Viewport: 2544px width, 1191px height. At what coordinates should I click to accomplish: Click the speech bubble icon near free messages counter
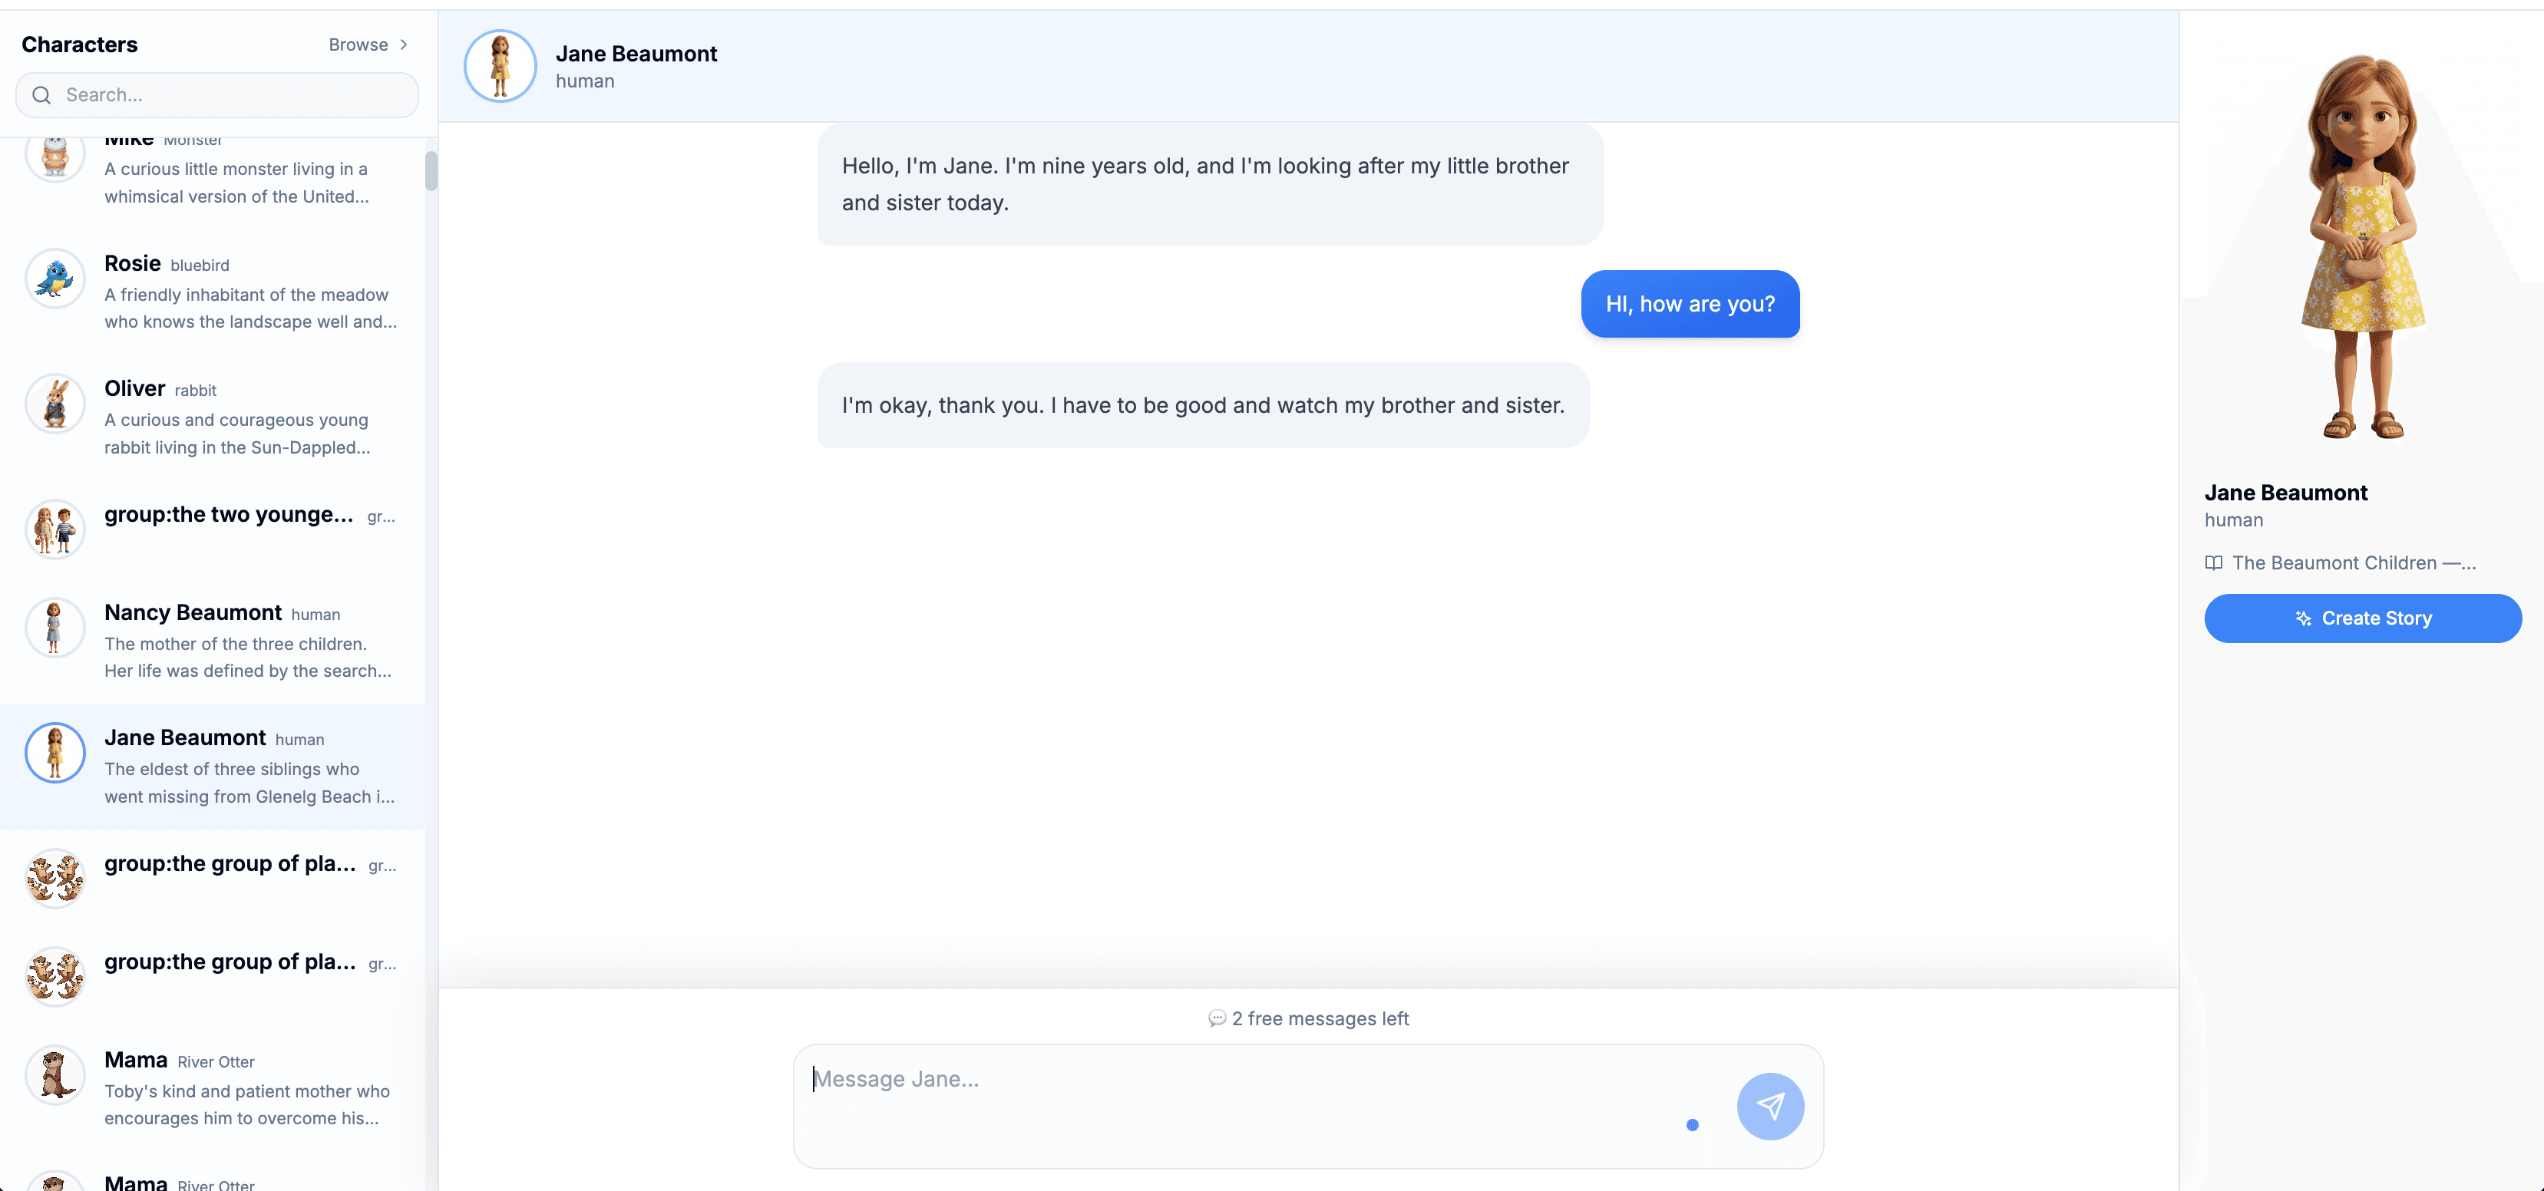click(1217, 1018)
